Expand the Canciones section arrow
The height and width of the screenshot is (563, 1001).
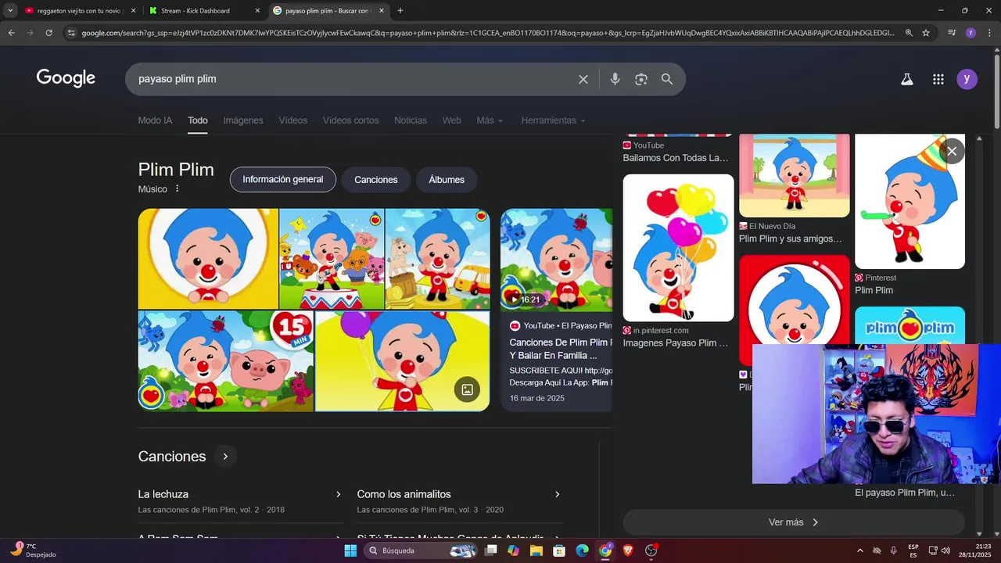[225, 457]
